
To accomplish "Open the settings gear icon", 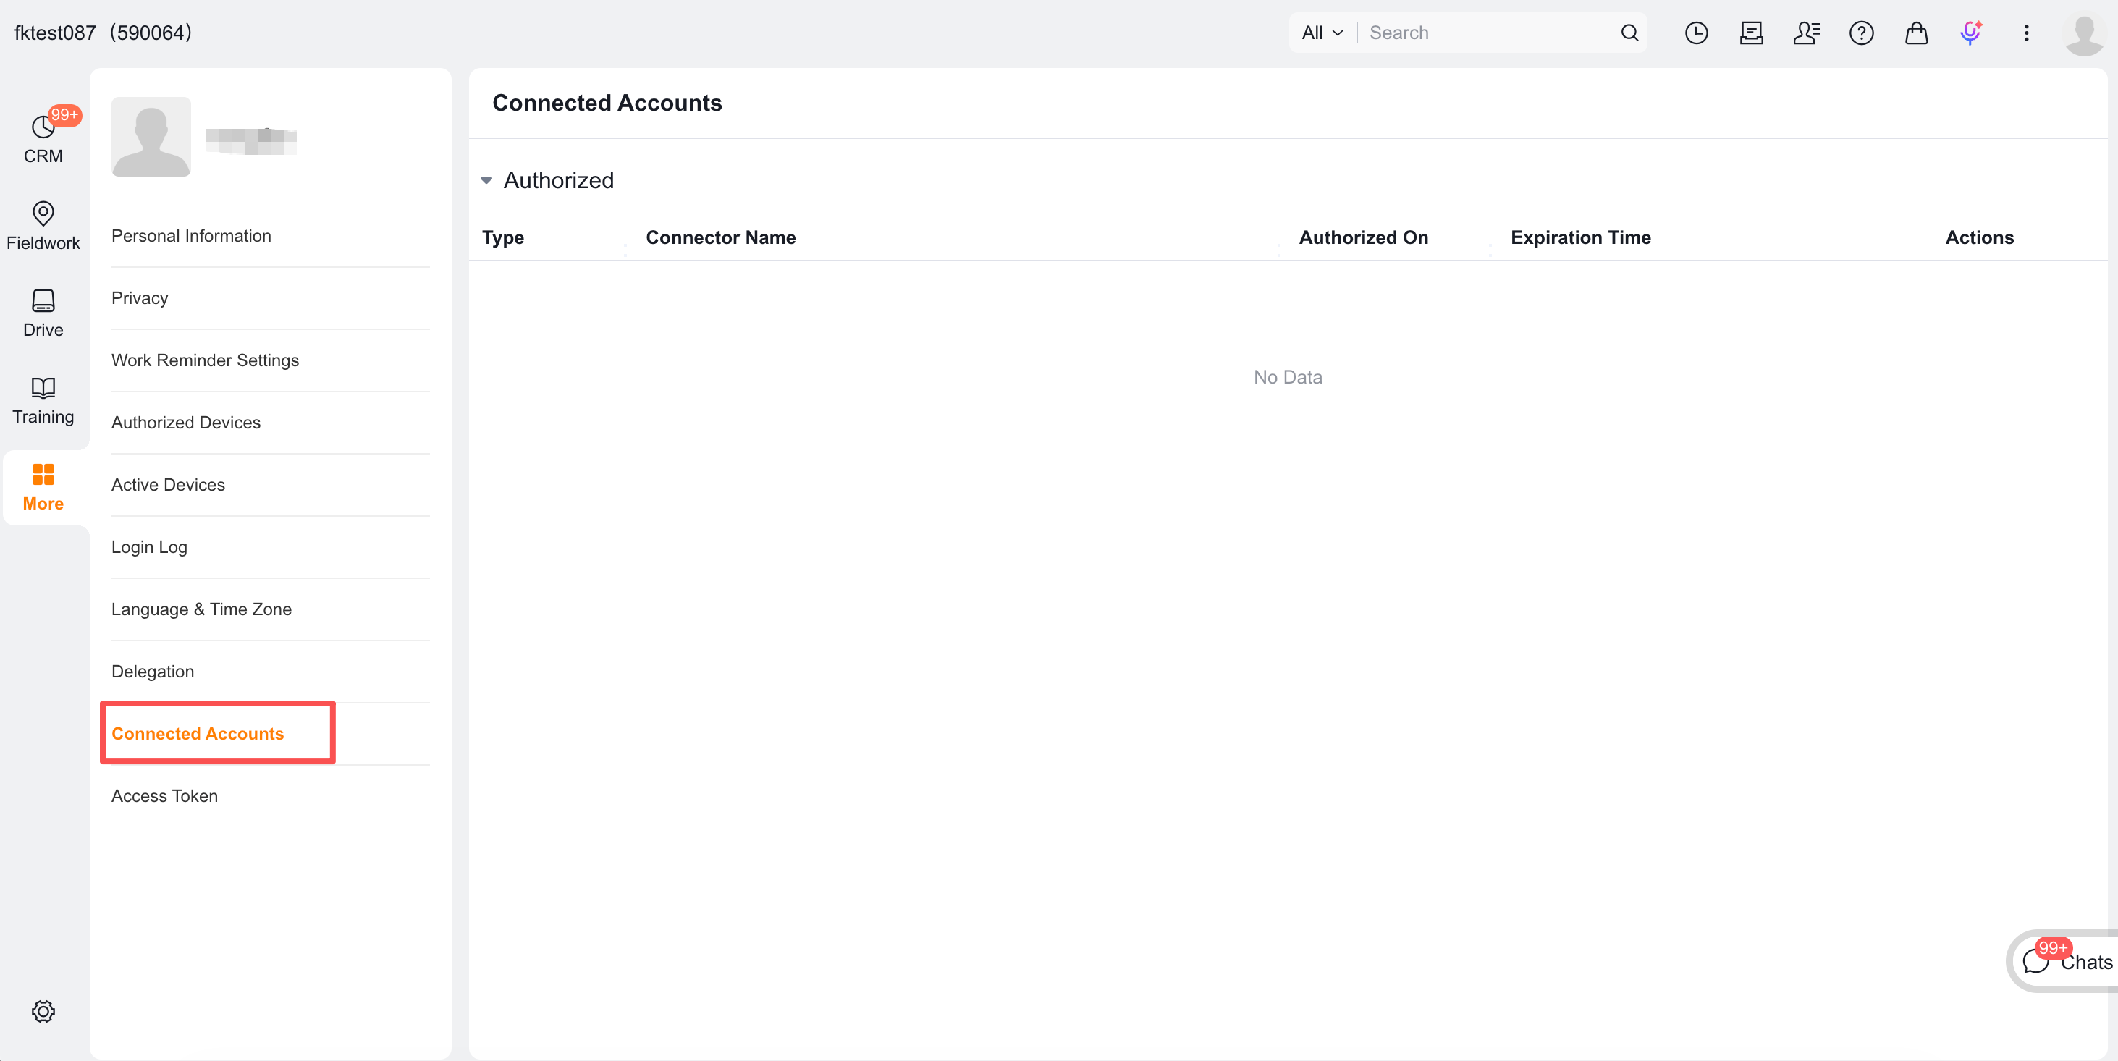I will click(43, 1010).
